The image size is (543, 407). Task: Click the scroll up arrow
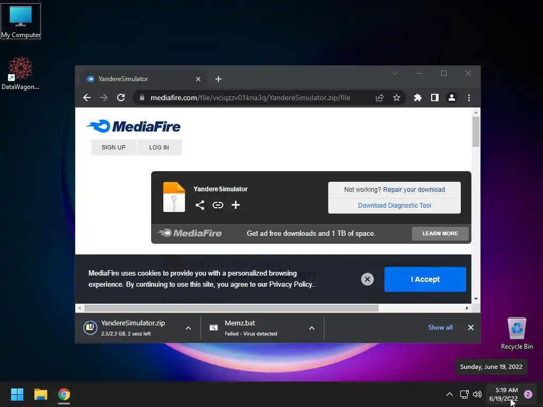pos(476,112)
